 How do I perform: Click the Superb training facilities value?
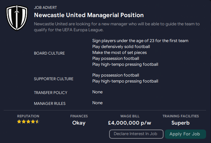point(180,123)
